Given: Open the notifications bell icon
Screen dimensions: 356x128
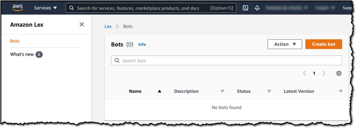Looking at the screenshot, I should coord(257,8).
